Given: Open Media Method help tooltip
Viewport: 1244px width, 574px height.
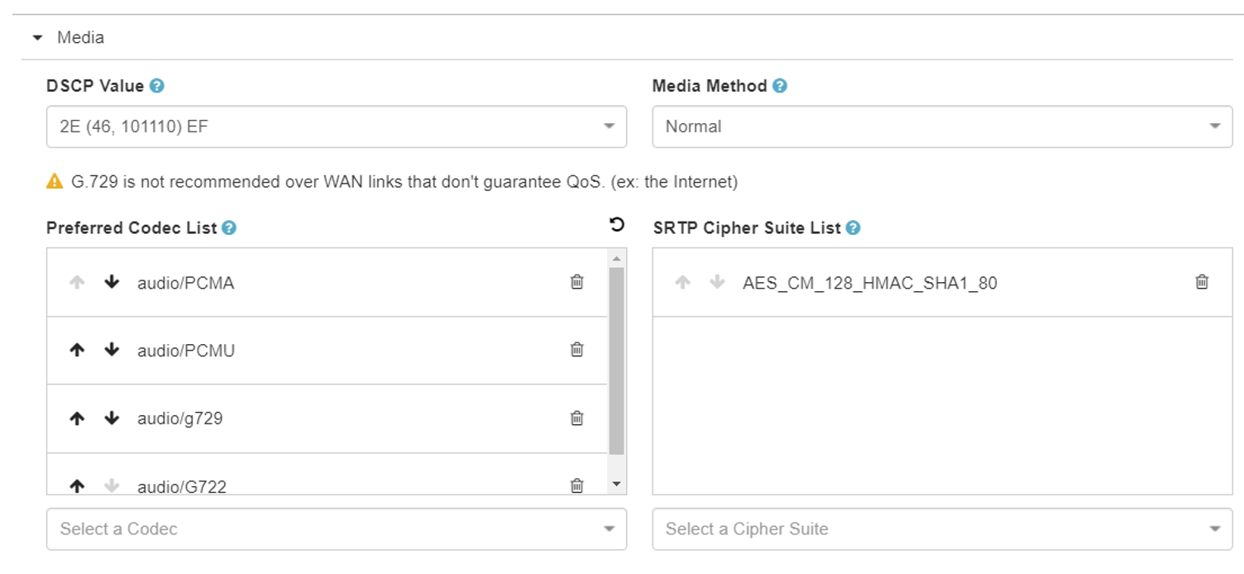Looking at the screenshot, I should pos(780,86).
